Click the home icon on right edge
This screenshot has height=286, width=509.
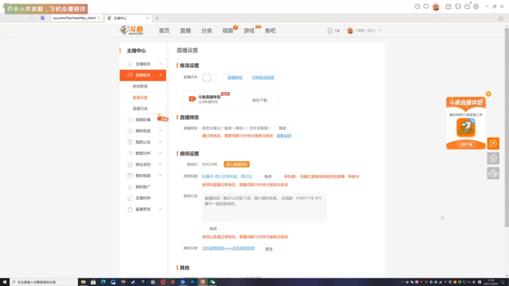[493, 158]
